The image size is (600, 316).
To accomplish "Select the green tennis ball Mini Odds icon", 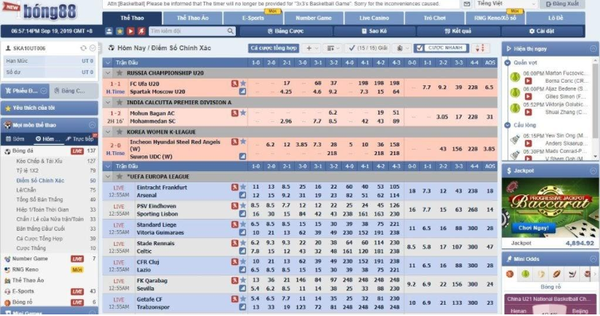I will coord(525,274).
